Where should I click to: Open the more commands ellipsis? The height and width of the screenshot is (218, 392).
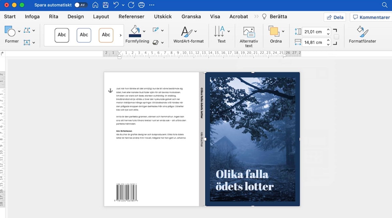[152, 5]
